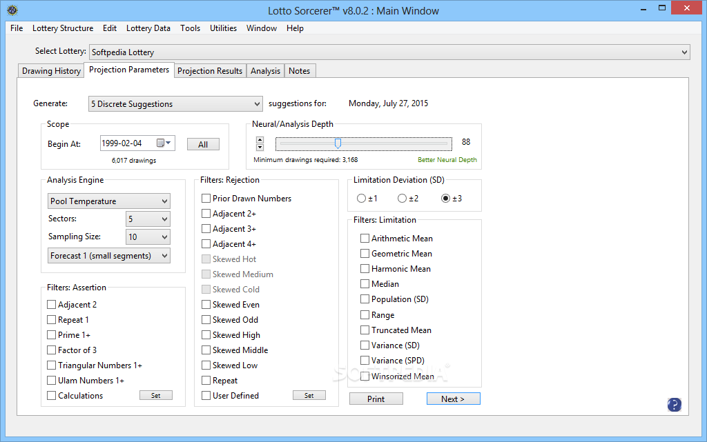Open the blue help question mark icon
Image resolution: width=707 pixels, height=442 pixels.
point(674,405)
